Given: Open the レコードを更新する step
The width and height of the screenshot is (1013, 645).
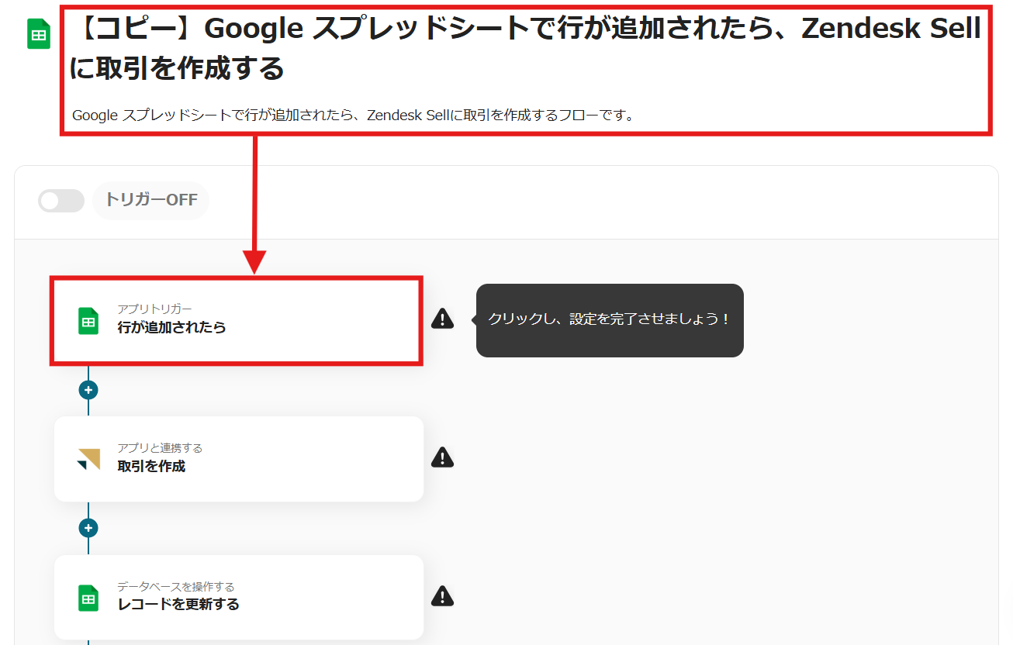Looking at the screenshot, I should click(239, 597).
